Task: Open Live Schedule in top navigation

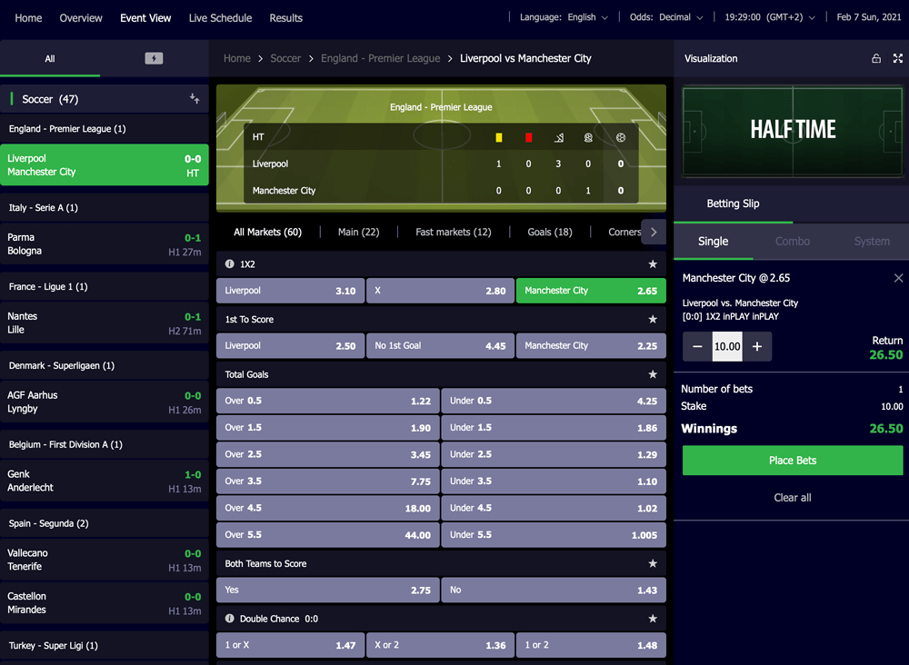Action: (x=220, y=18)
